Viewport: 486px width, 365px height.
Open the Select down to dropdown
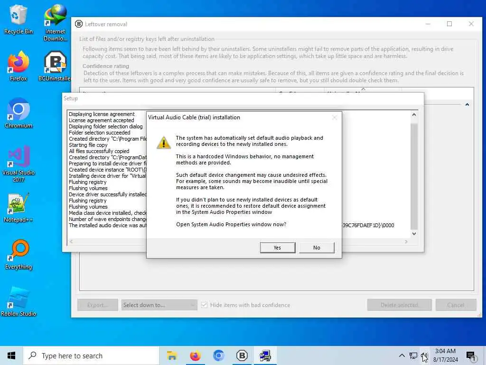pos(159,305)
